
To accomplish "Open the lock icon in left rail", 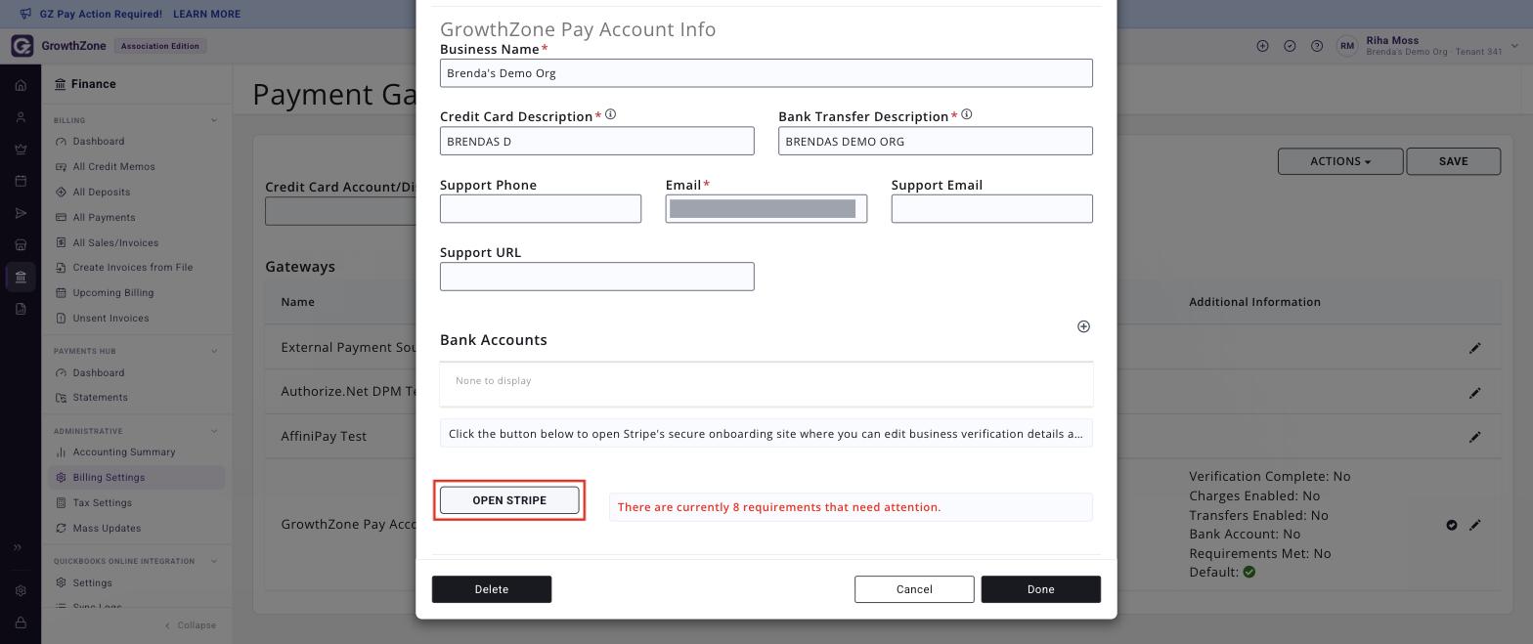I will tap(21, 623).
